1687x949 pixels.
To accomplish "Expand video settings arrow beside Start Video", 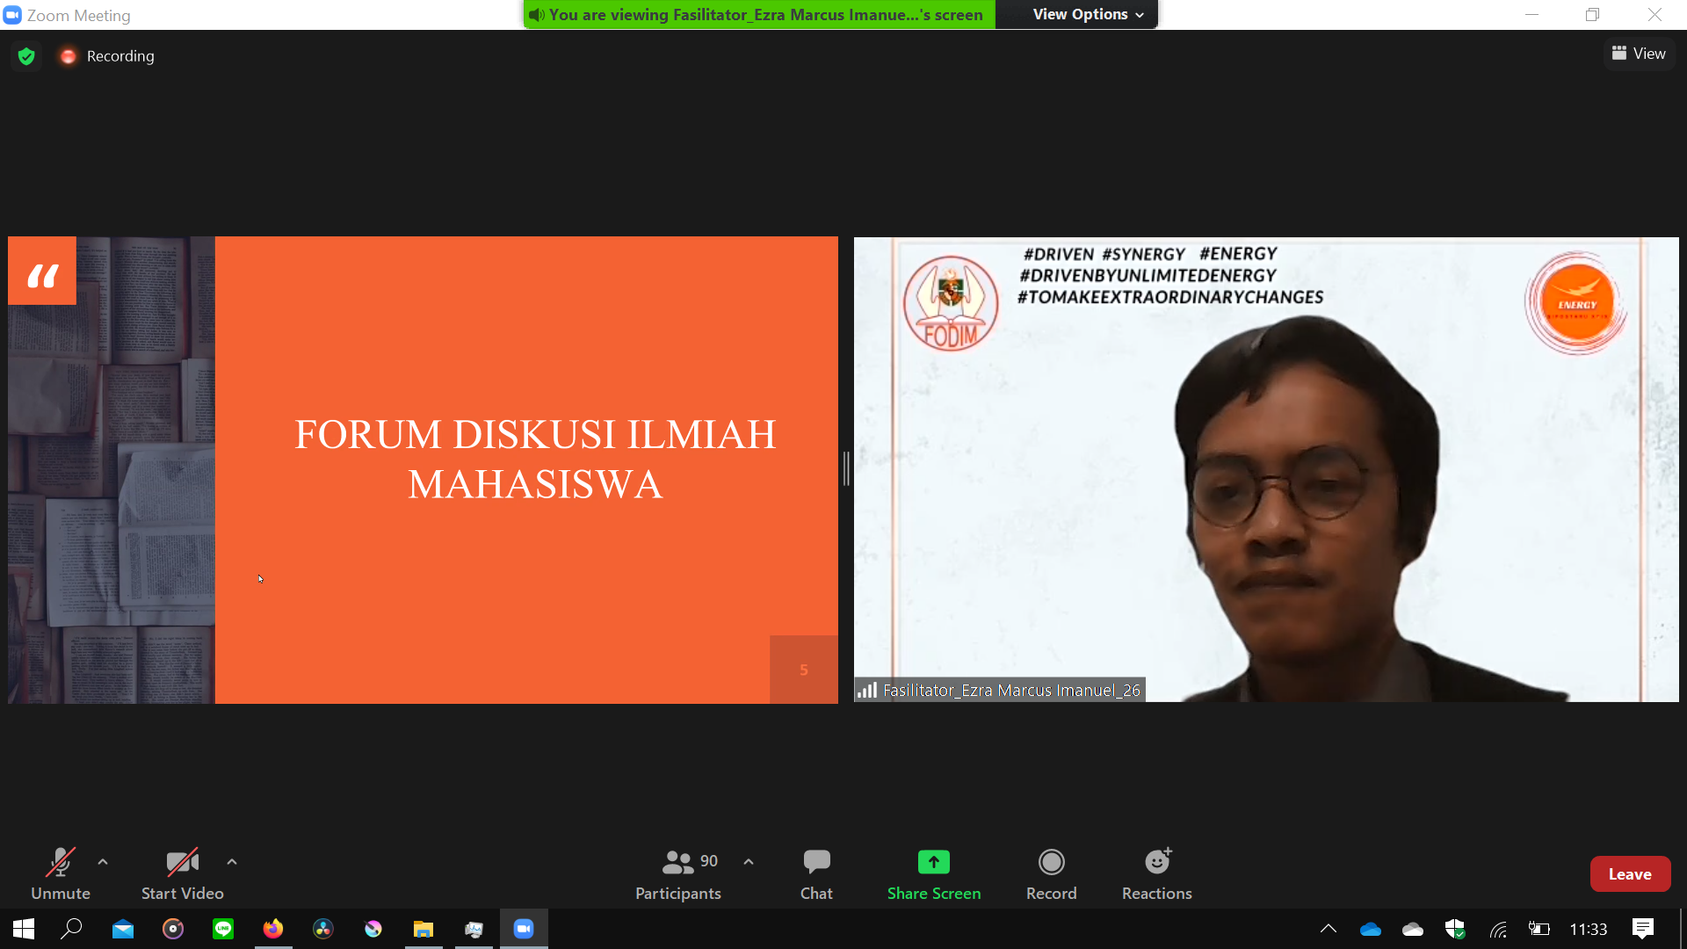I will (x=232, y=862).
